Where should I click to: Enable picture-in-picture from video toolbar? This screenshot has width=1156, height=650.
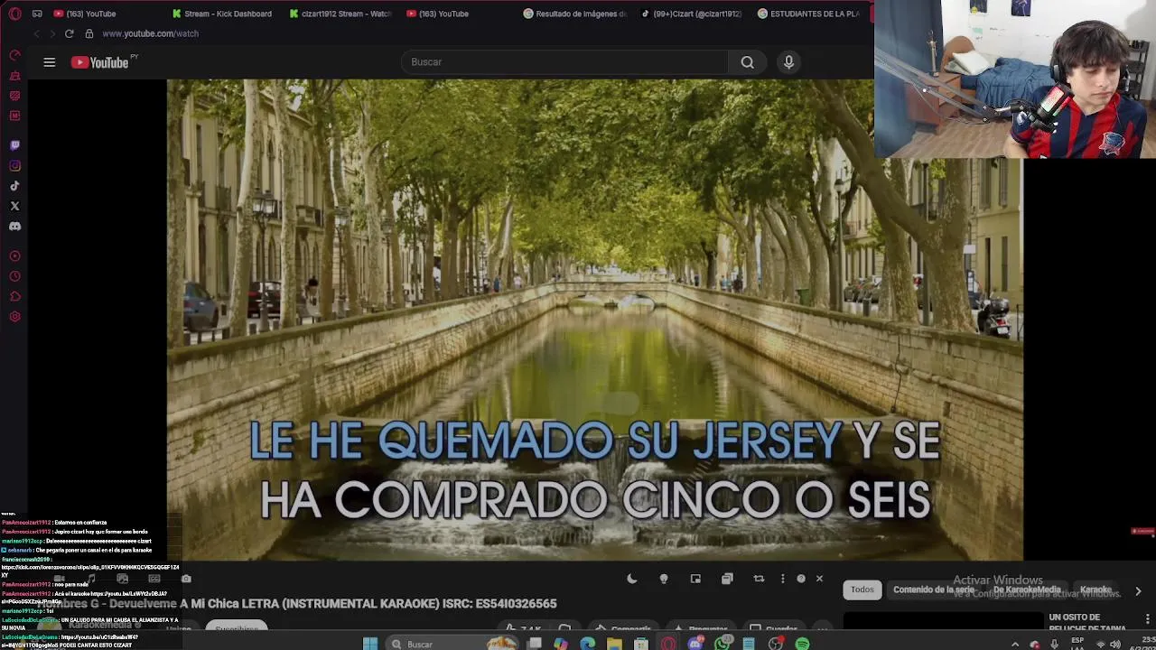coord(695,579)
